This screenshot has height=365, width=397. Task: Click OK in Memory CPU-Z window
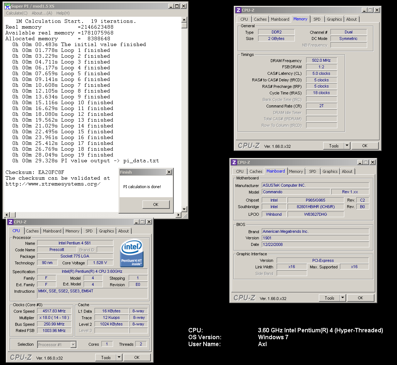(x=365, y=146)
